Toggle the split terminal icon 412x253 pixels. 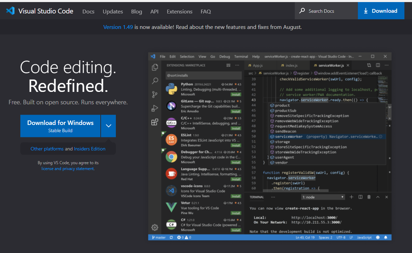pyautogui.click(x=361, y=197)
